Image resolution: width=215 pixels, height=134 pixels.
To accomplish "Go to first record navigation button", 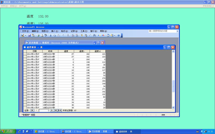I will [32, 110].
